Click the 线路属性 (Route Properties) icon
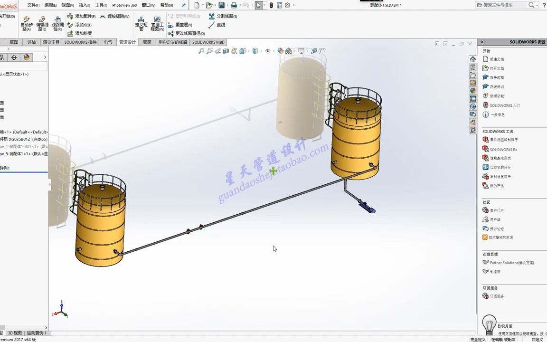 click(57, 22)
